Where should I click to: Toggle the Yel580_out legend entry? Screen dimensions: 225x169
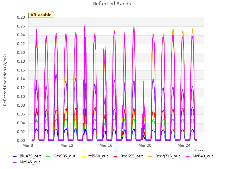coord(95,156)
